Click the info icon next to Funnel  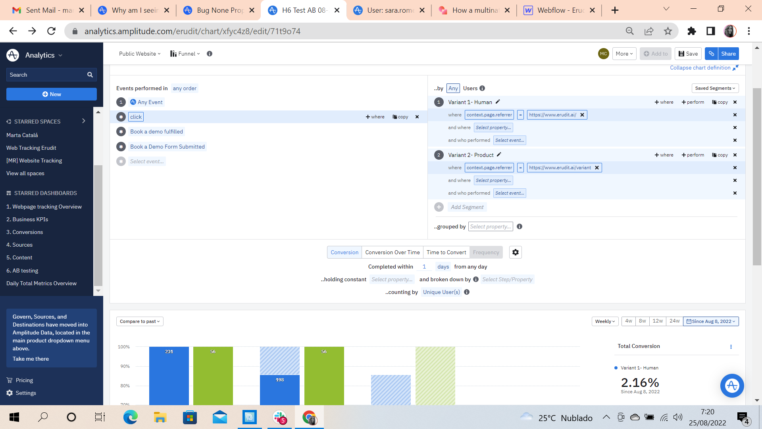coord(210,54)
